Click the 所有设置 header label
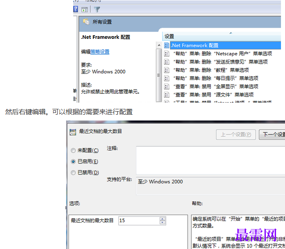This screenshot has width=285, height=249. click(102, 22)
